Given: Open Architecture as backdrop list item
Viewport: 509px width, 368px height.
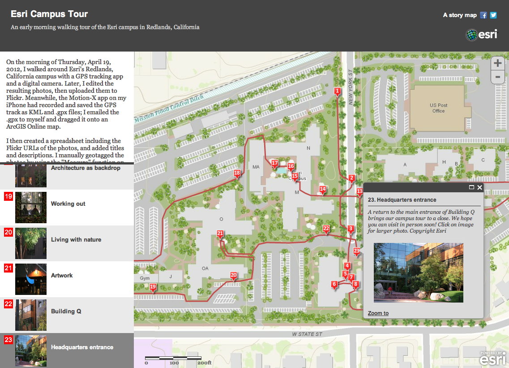Looking at the screenshot, I should click(67, 177).
